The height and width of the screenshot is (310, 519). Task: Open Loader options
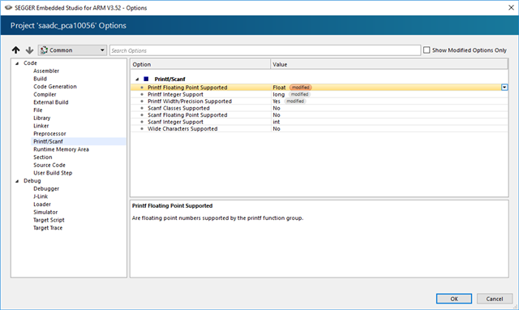click(42, 205)
